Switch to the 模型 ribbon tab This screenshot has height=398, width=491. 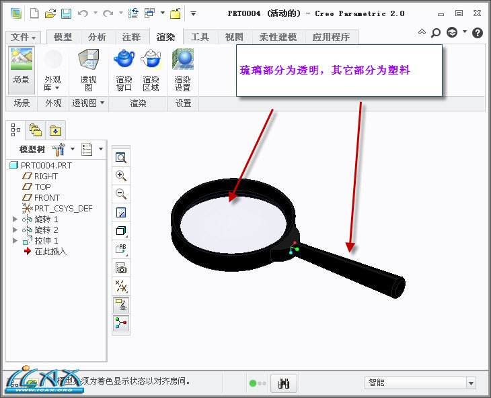(x=63, y=37)
